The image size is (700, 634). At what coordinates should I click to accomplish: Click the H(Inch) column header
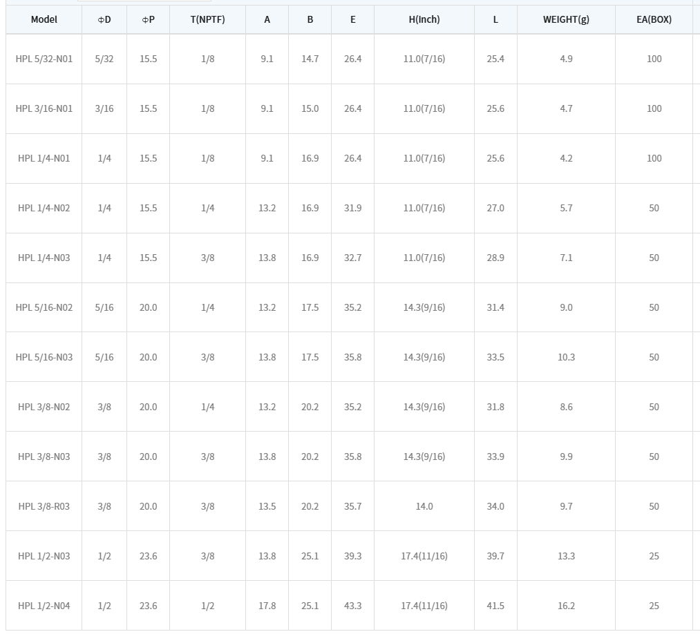point(424,19)
